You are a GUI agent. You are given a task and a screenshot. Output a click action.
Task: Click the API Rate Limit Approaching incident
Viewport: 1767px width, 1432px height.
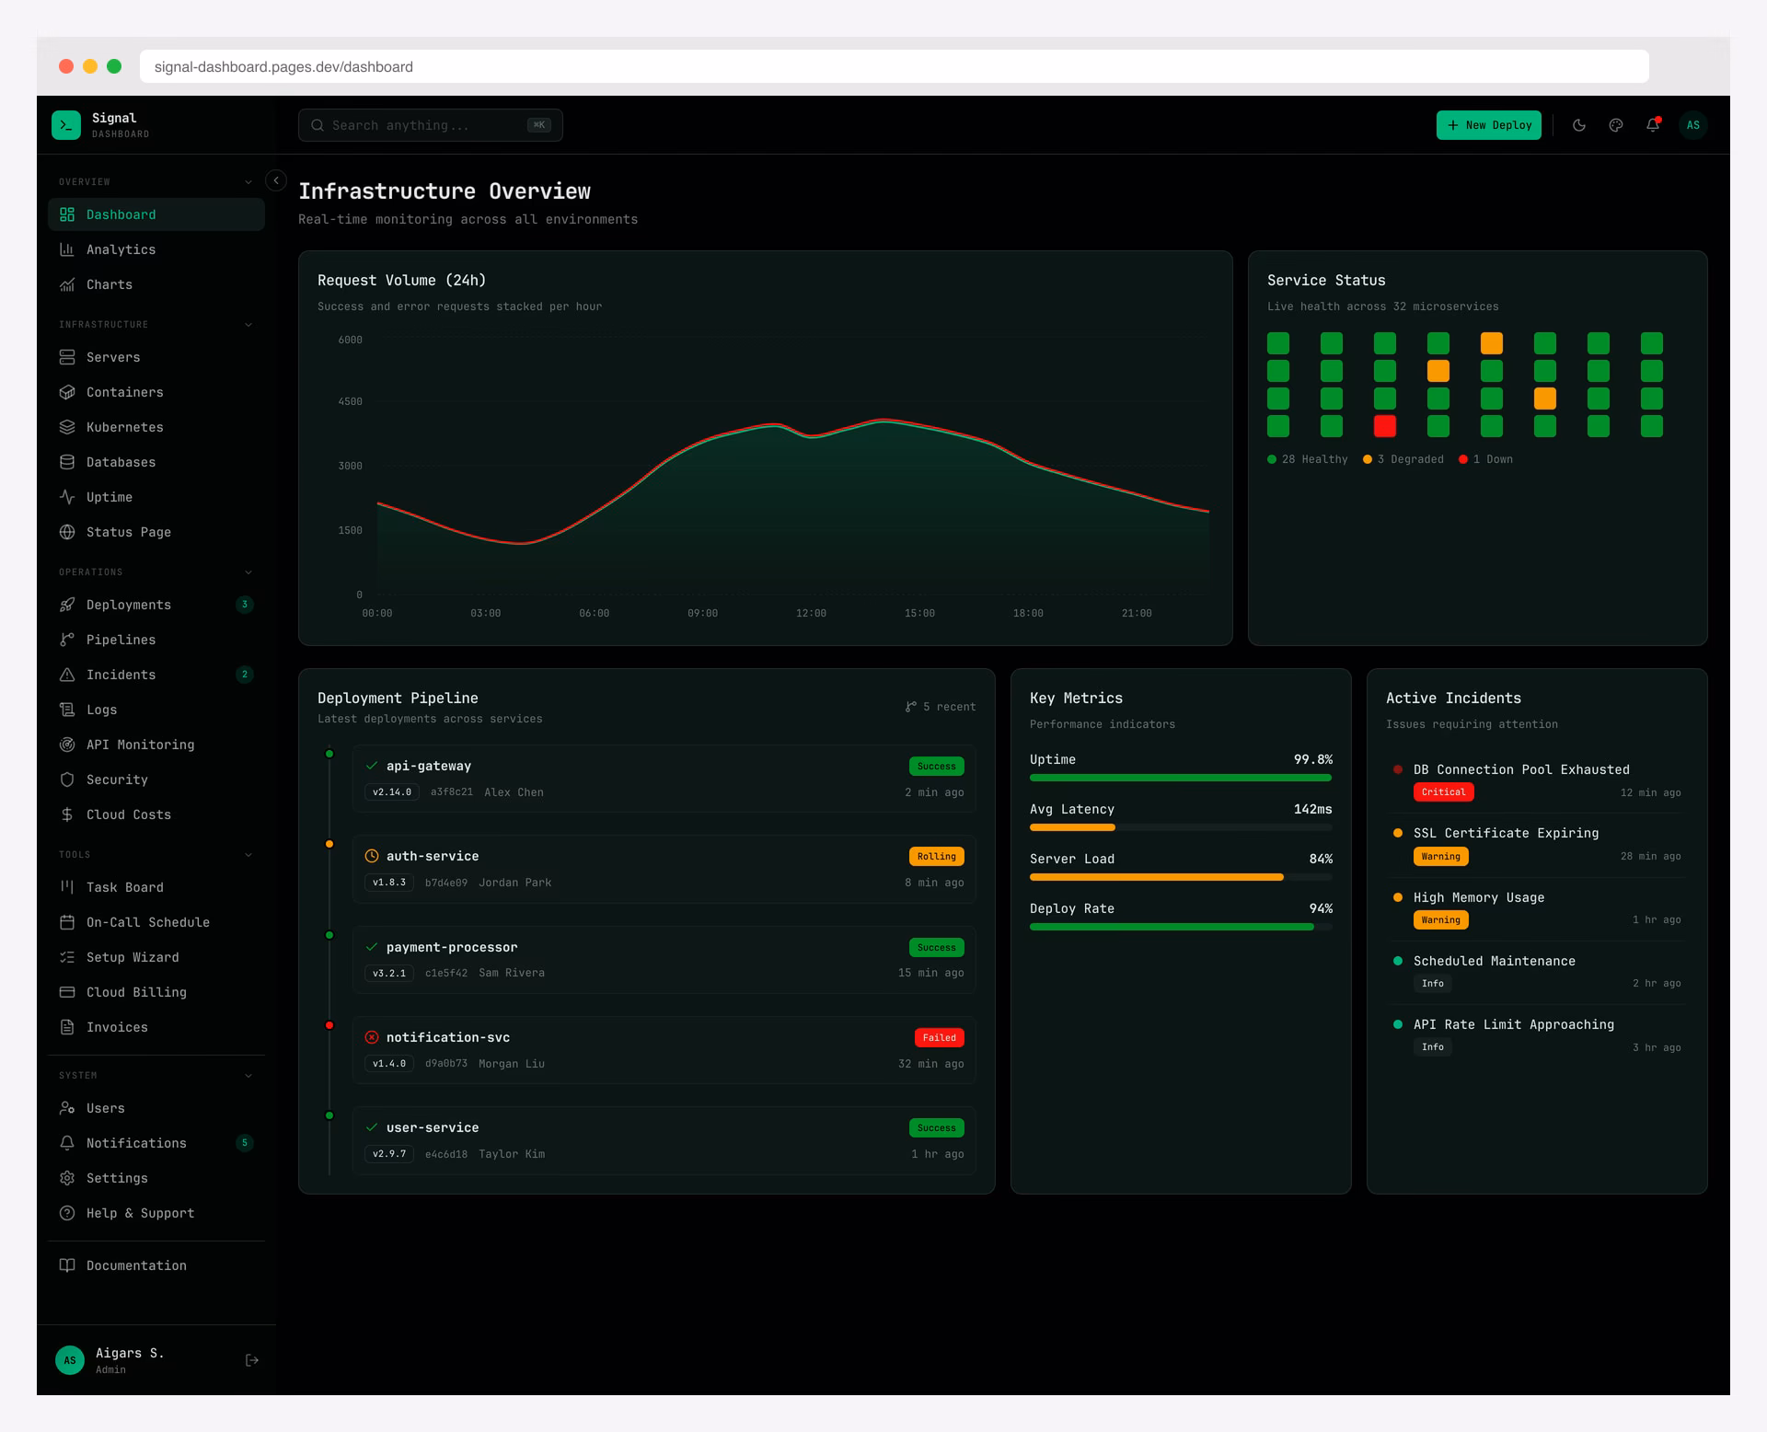(1537, 1035)
